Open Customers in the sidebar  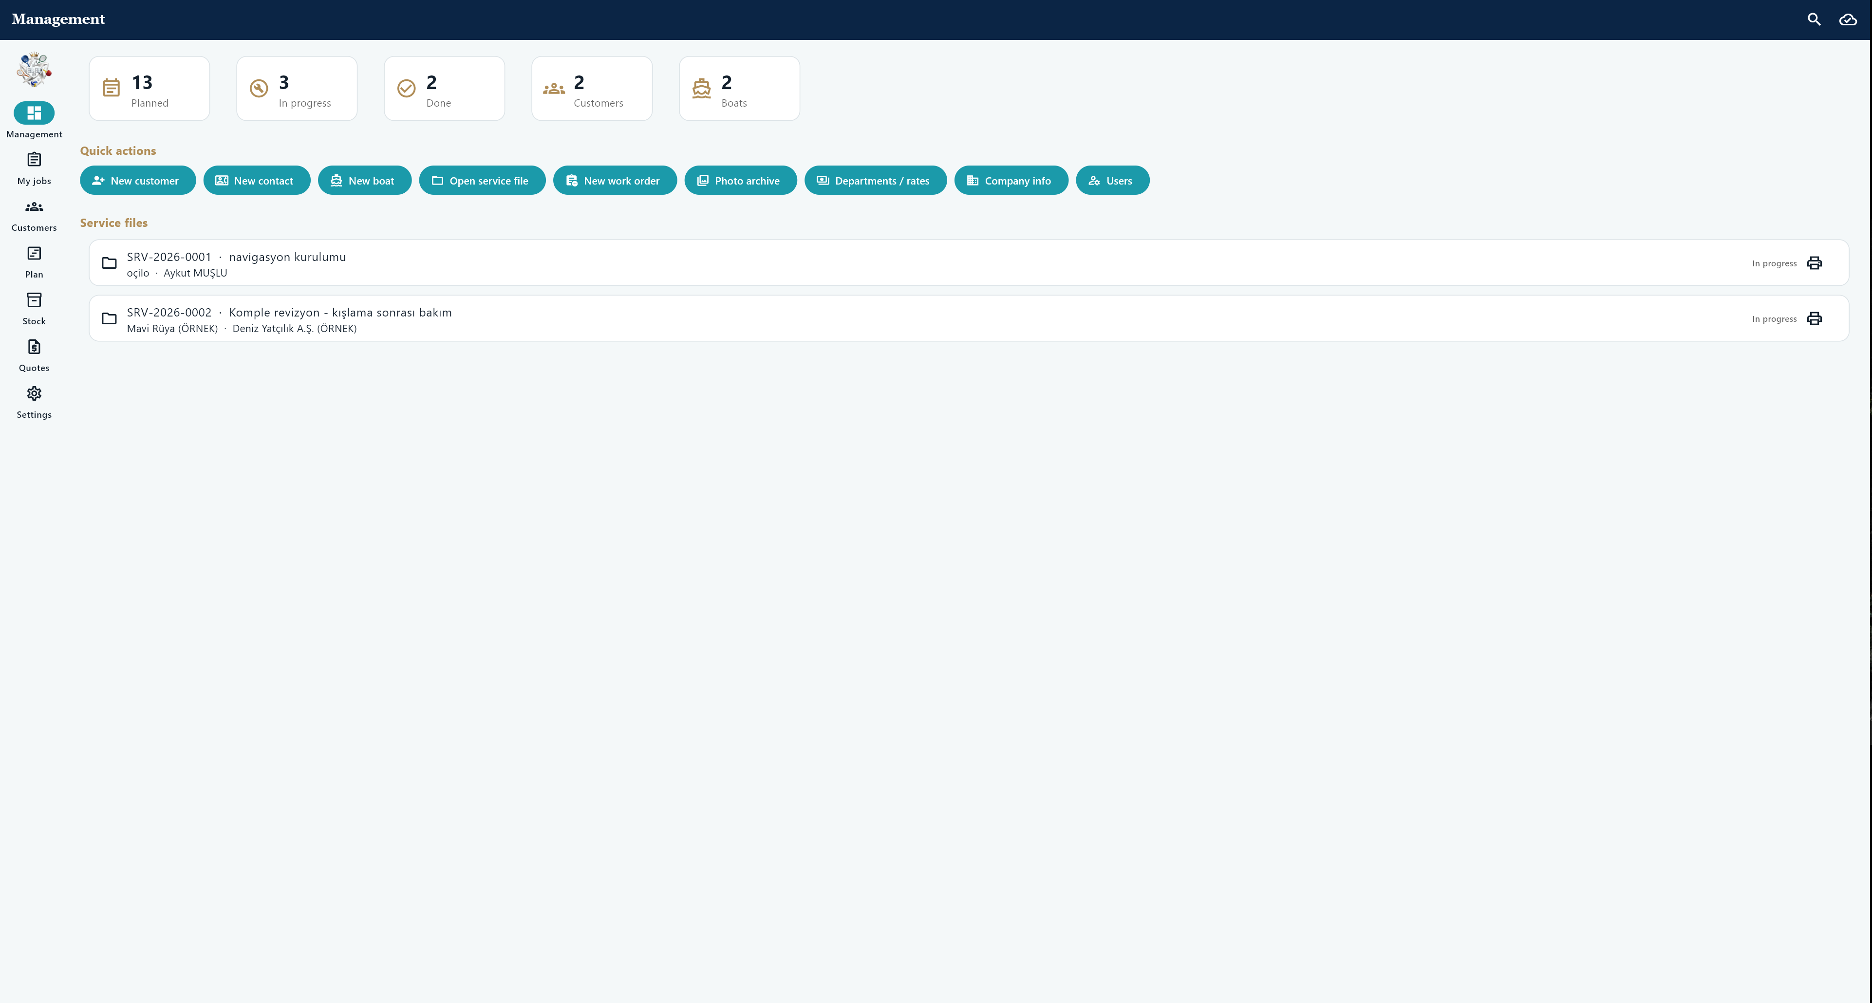[x=34, y=215]
